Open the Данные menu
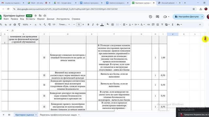 [51, 19]
